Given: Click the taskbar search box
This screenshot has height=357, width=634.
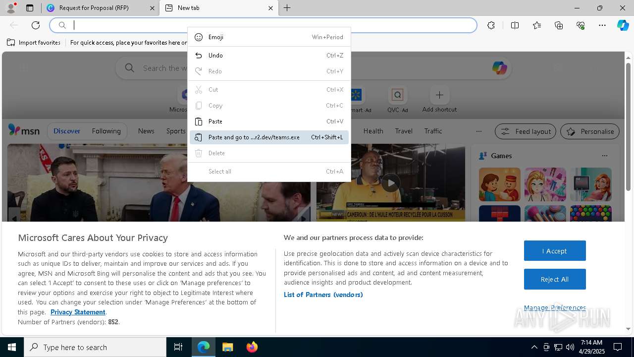Looking at the screenshot, I should click(95, 347).
